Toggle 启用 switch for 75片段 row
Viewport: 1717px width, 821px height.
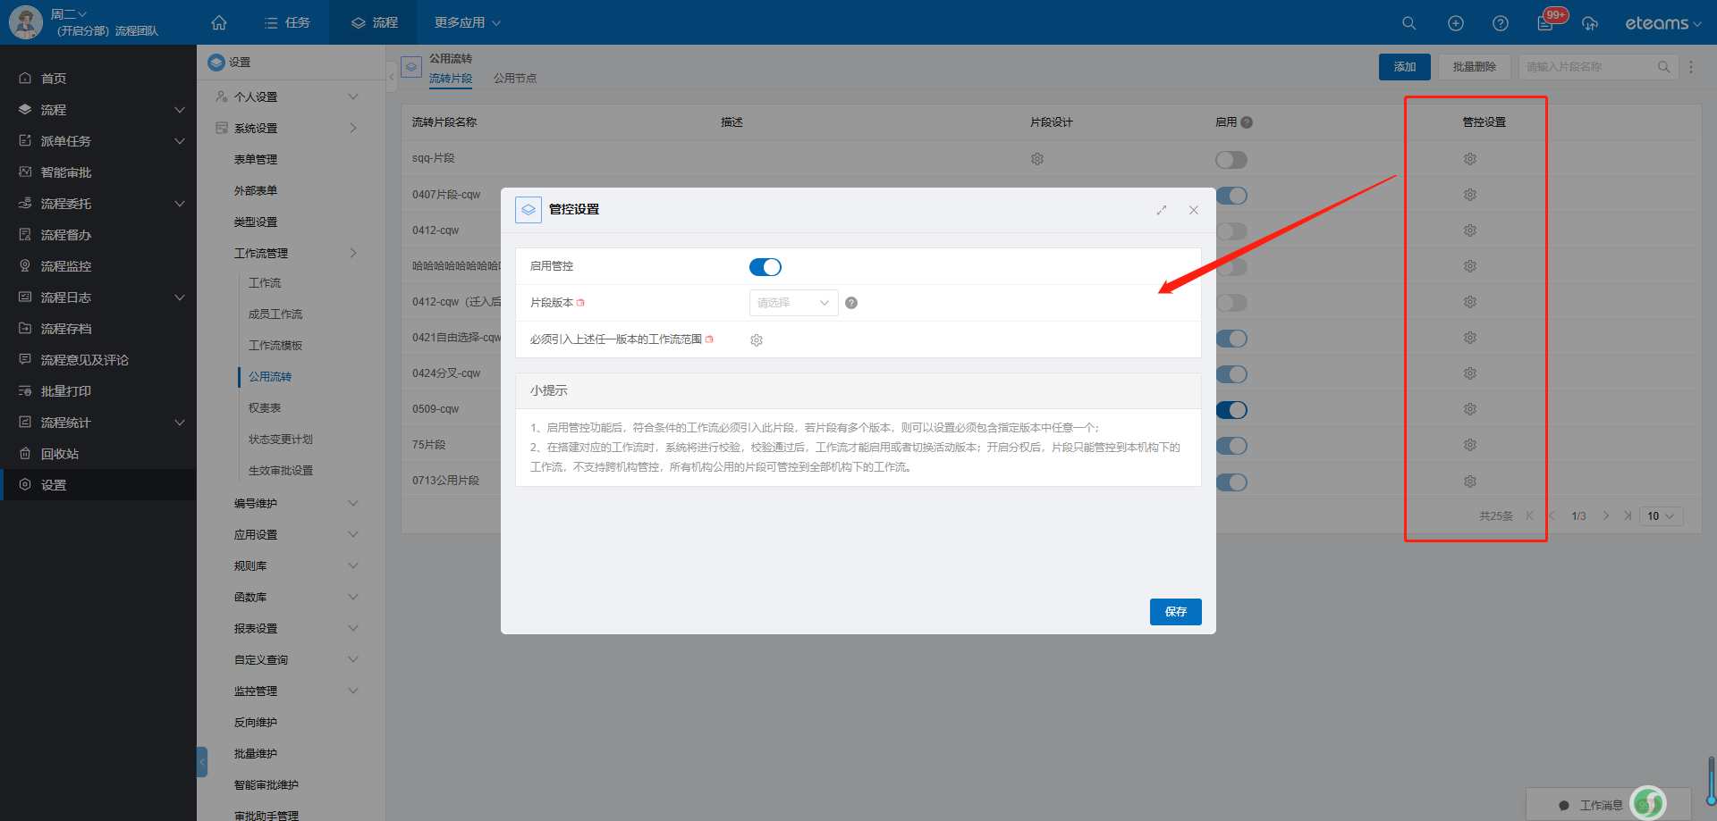[x=1232, y=446]
